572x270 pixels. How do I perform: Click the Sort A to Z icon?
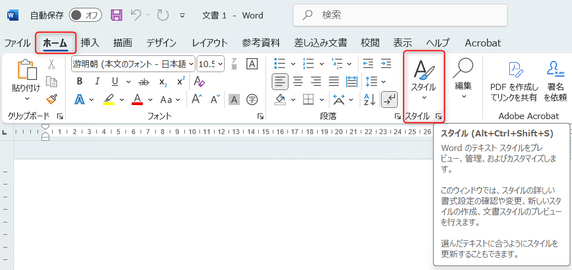pyautogui.click(x=370, y=100)
